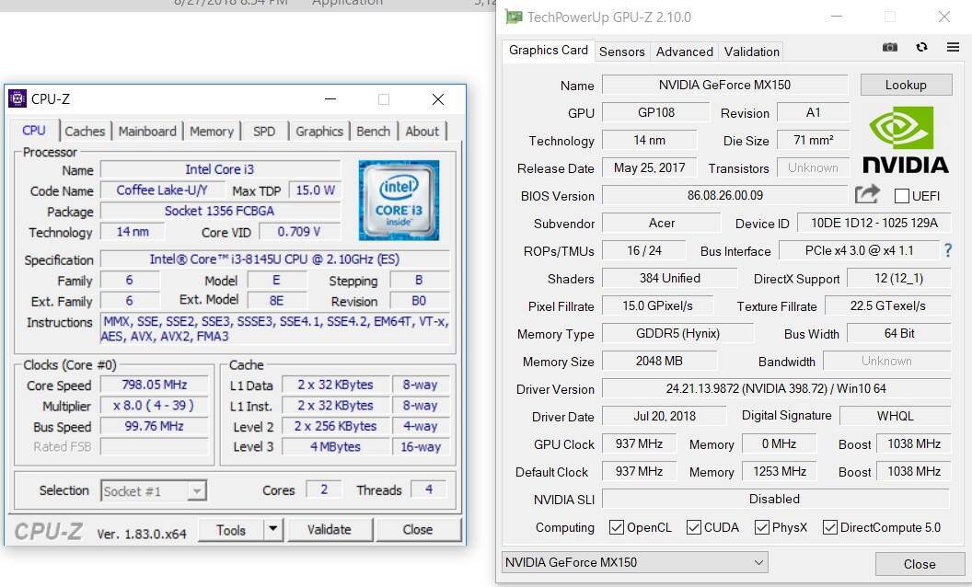The height and width of the screenshot is (587, 972).
Task: Click the GPU-Z screenshot camera icon
Action: tap(890, 47)
